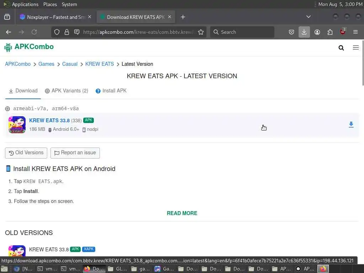Open the Firefox account icon
The image size is (364, 273).
point(317,32)
